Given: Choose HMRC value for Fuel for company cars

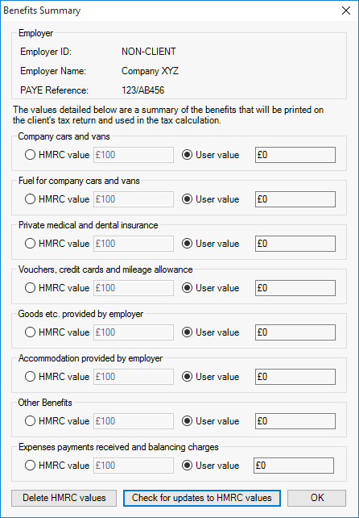Looking at the screenshot, I should tap(57, 199).
